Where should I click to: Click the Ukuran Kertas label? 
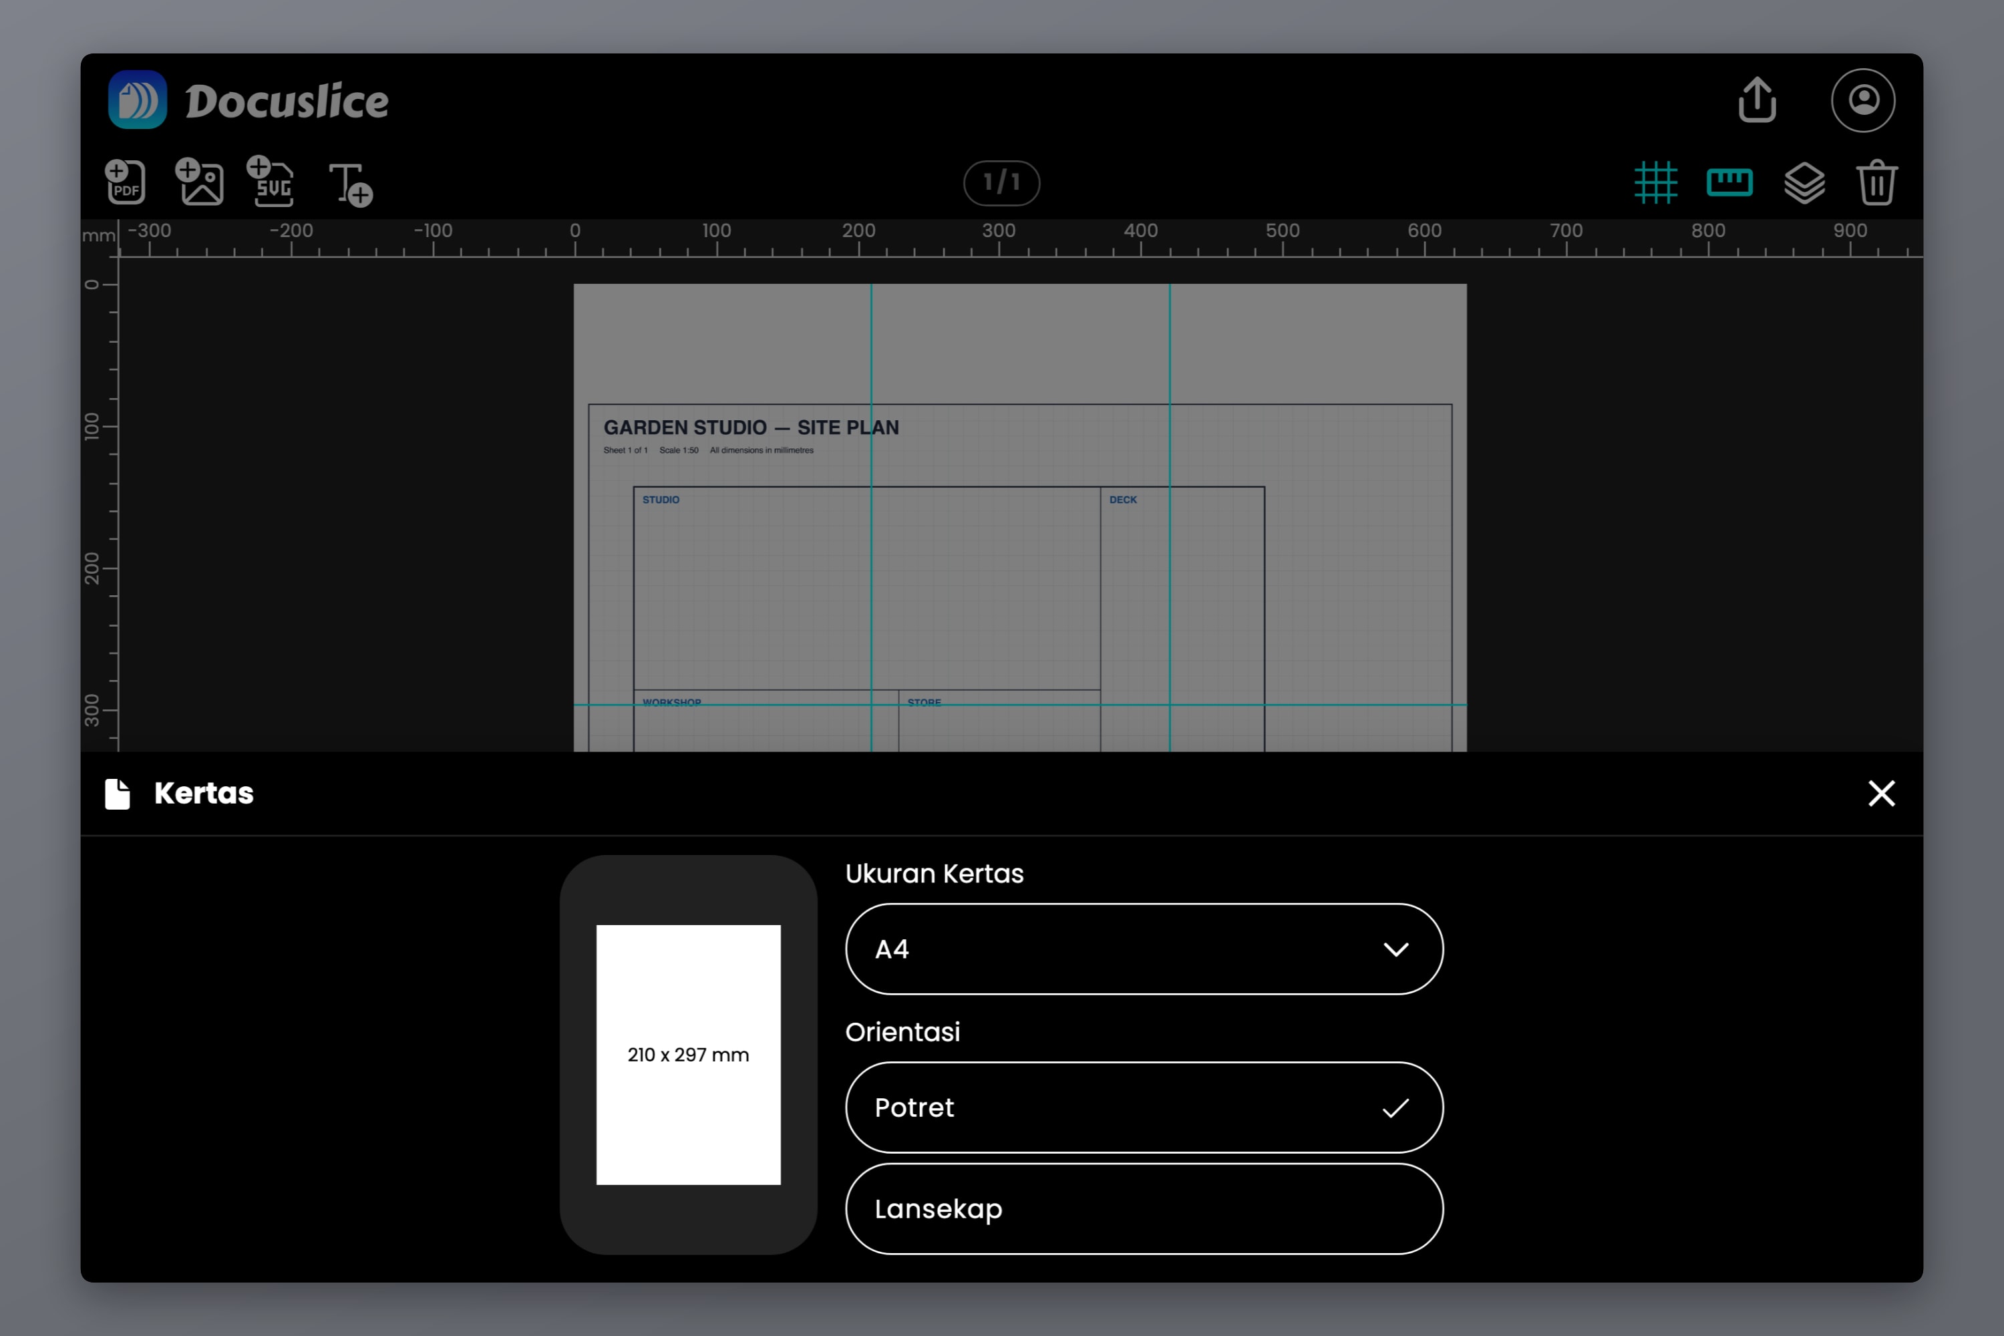pyautogui.click(x=934, y=873)
